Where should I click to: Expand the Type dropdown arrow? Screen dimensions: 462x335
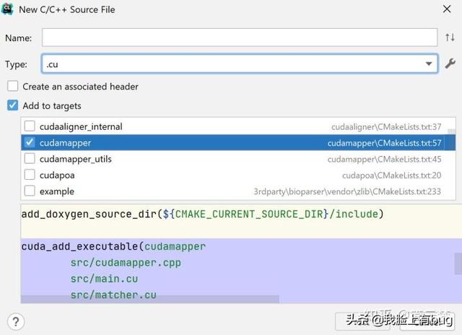(429, 64)
